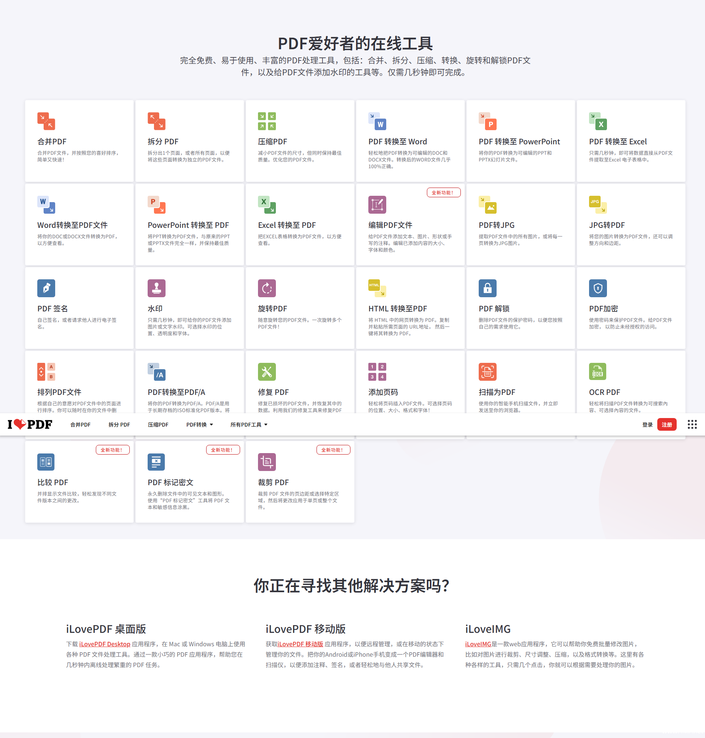705x738 pixels.
Task: Click the red 注册 register button
Action: click(x=667, y=424)
